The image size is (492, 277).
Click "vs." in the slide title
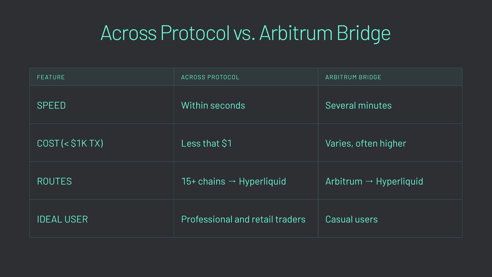tap(244, 34)
